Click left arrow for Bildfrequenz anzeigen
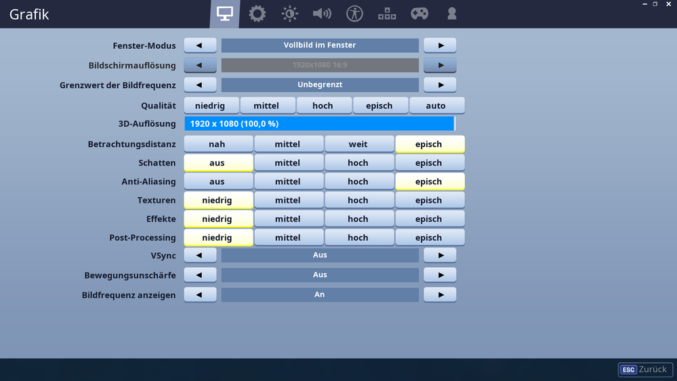 click(x=200, y=295)
